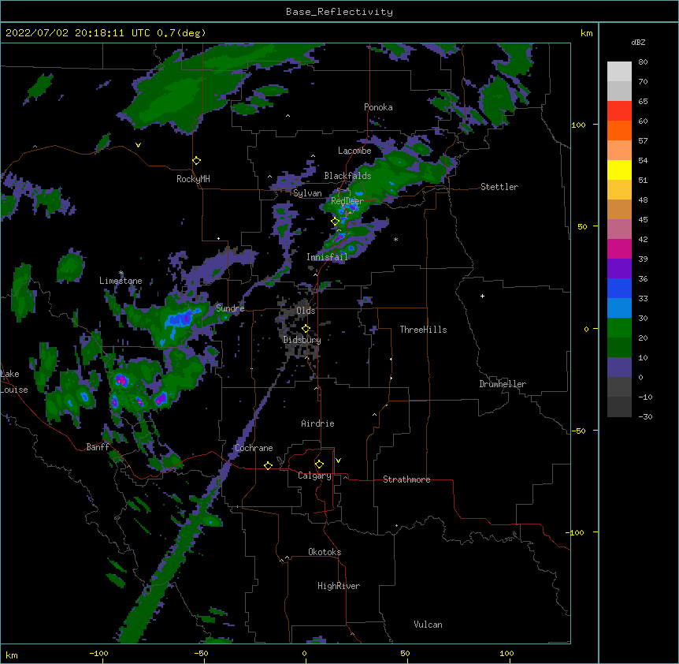Select the purple 36-39 dBZ legend swatch
This screenshot has width=679, height=664.
(x=619, y=269)
